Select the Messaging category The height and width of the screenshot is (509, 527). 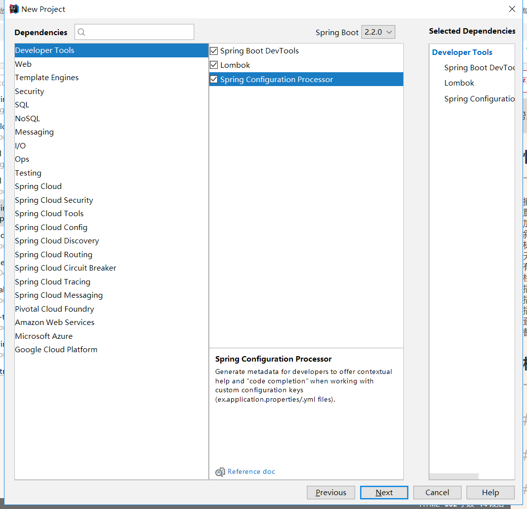[x=111, y=132]
